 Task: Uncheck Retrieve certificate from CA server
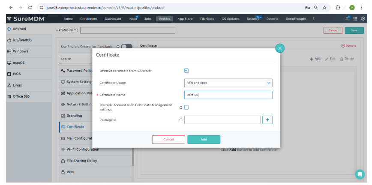(186, 71)
